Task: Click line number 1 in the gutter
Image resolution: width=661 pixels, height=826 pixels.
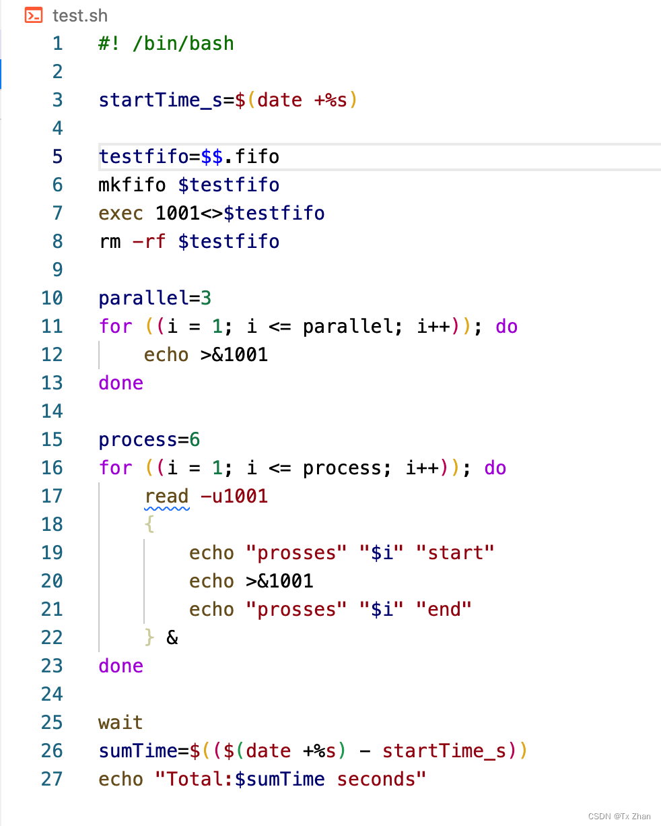Action: pyautogui.click(x=57, y=43)
